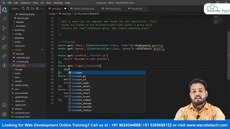Open the Help menu
230x129 pixels.
coord(68,3)
